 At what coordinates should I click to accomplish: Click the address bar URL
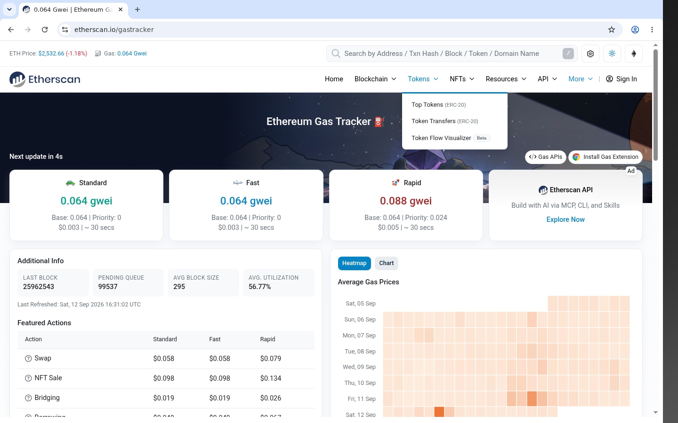coord(114,30)
